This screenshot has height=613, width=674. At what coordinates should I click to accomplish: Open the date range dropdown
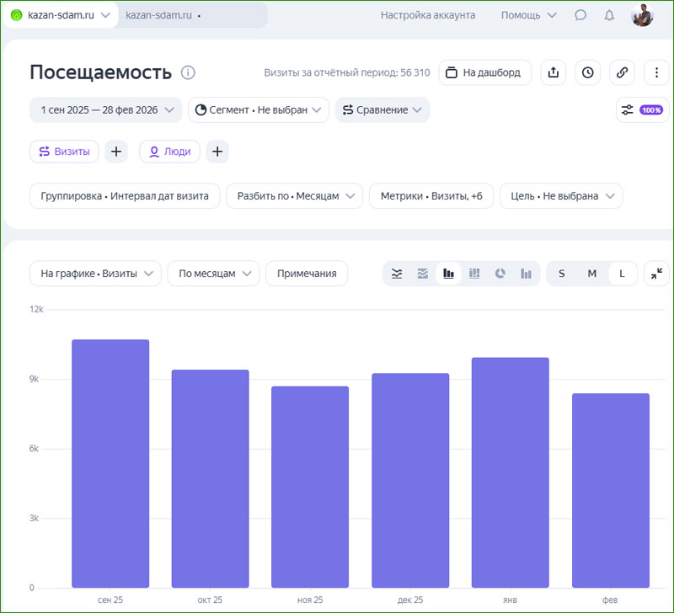point(105,110)
